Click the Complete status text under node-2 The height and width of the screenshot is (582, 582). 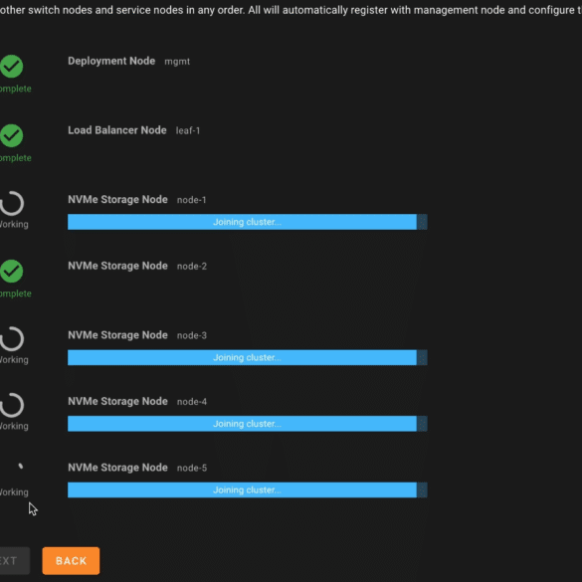click(16, 293)
